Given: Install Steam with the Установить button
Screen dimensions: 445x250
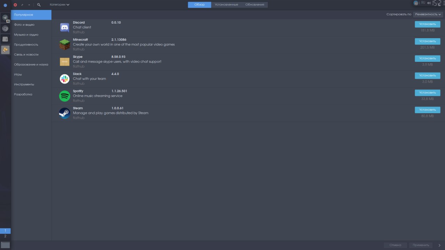Looking at the screenshot, I should pyautogui.click(x=427, y=110).
